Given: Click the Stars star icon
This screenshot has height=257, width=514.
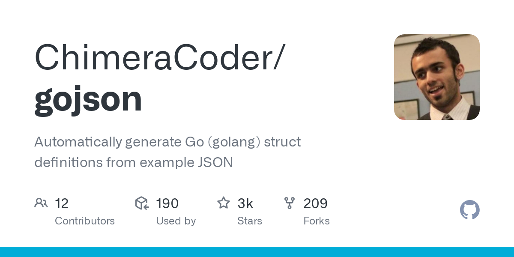Looking at the screenshot, I should coord(224,203).
